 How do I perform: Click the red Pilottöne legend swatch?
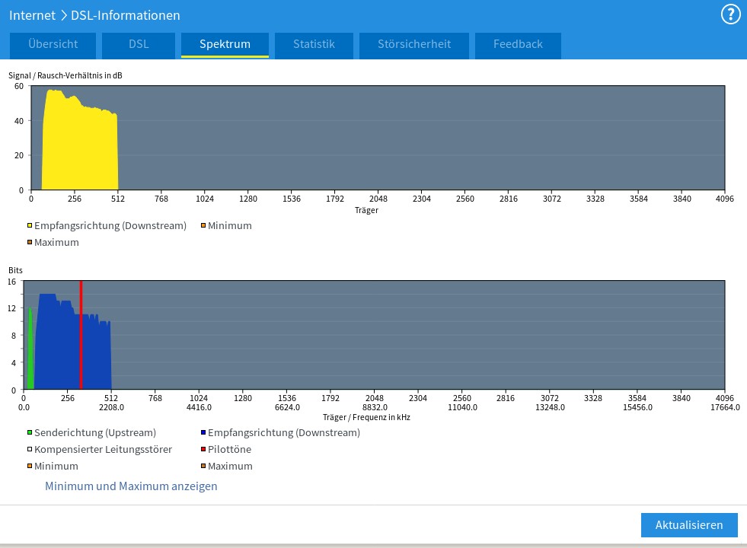tap(203, 449)
